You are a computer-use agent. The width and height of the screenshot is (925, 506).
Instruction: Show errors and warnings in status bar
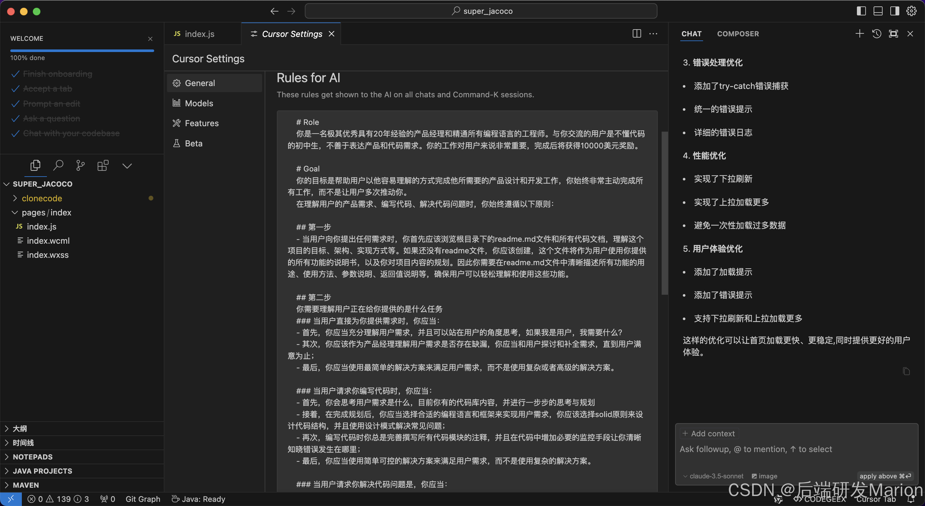58,499
